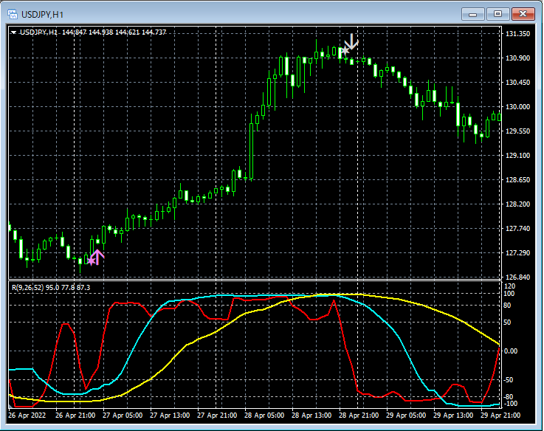Viewport: 544px width, 431px height.
Task: Click the white down arrow sell signal
Action: 352,41
